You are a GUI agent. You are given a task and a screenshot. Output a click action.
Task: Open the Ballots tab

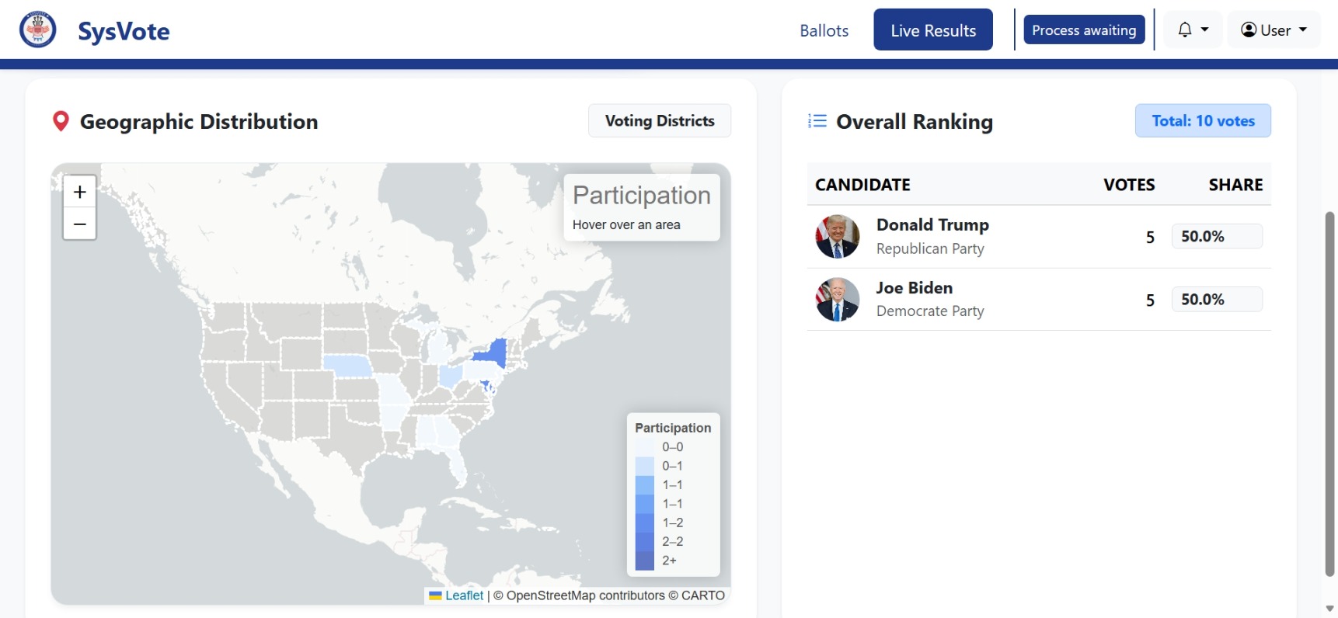(x=824, y=30)
